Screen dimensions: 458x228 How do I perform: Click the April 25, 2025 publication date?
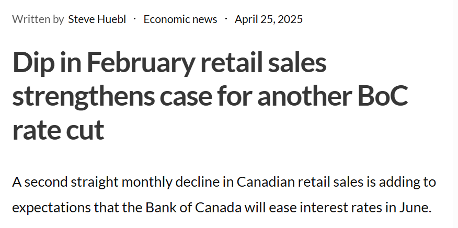click(x=269, y=19)
